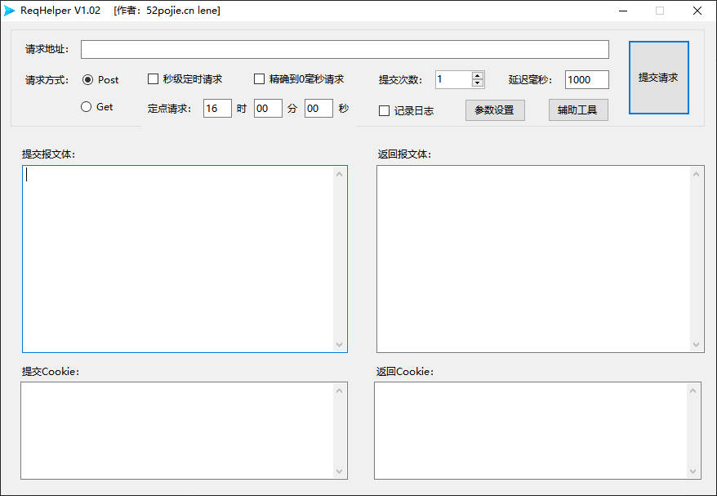
Task: Enable the 秒级定时请求 checkbox
Action: 153,79
